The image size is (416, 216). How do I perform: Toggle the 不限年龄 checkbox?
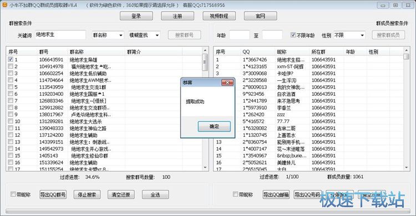293,35
